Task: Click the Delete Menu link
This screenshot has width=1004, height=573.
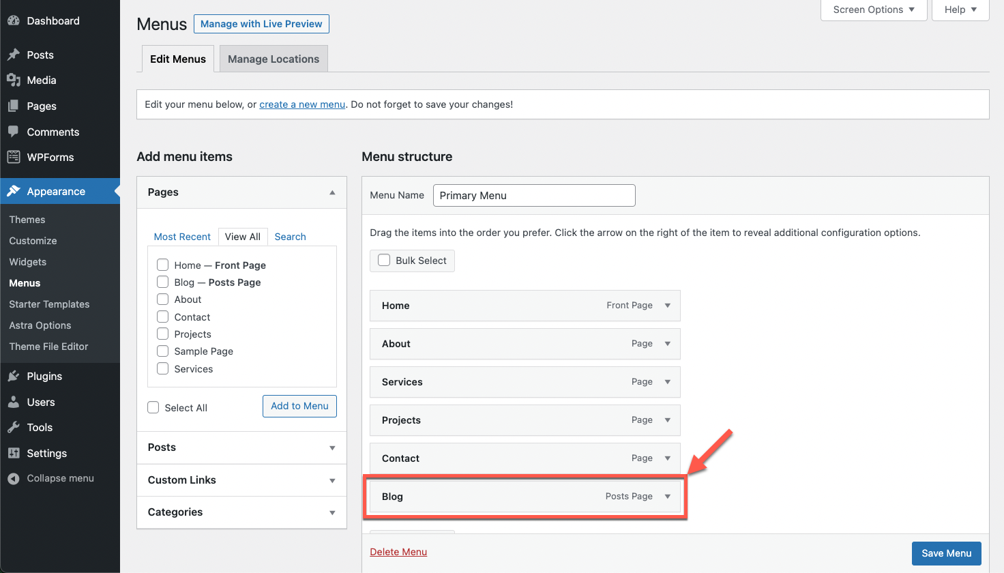Action: tap(398, 552)
